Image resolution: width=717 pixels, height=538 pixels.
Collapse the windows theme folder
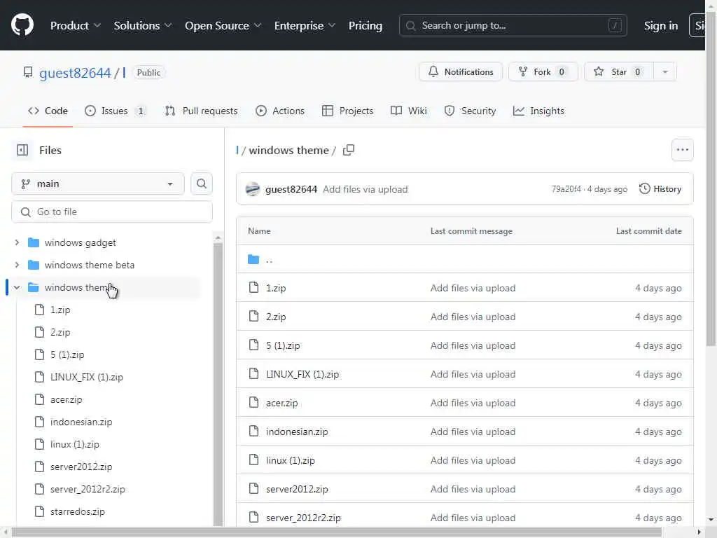17,287
